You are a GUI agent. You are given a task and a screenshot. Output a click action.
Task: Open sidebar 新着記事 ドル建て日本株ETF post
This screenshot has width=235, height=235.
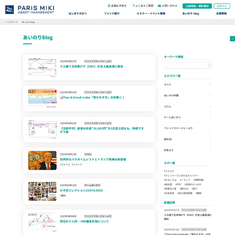pos(188,217)
